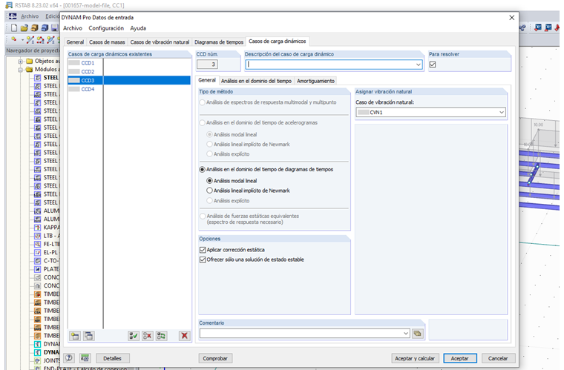Switch to General main tab
The width and height of the screenshot is (564, 370).
click(x=75, y=42)
